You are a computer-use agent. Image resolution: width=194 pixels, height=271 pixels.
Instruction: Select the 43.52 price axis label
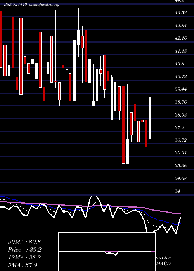(181, 13)
